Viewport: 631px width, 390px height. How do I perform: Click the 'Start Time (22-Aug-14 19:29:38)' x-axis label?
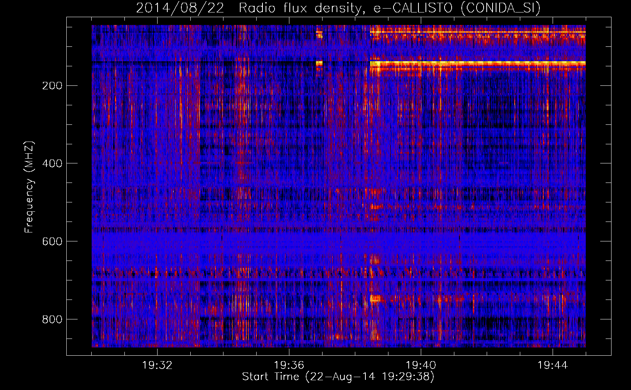tap(338, 377)
